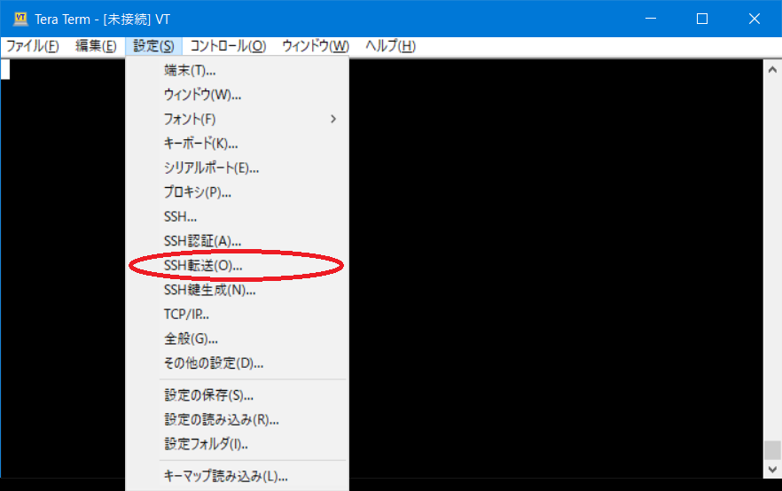Open the 編集(E) menu
782x491 pixels.
96,46
